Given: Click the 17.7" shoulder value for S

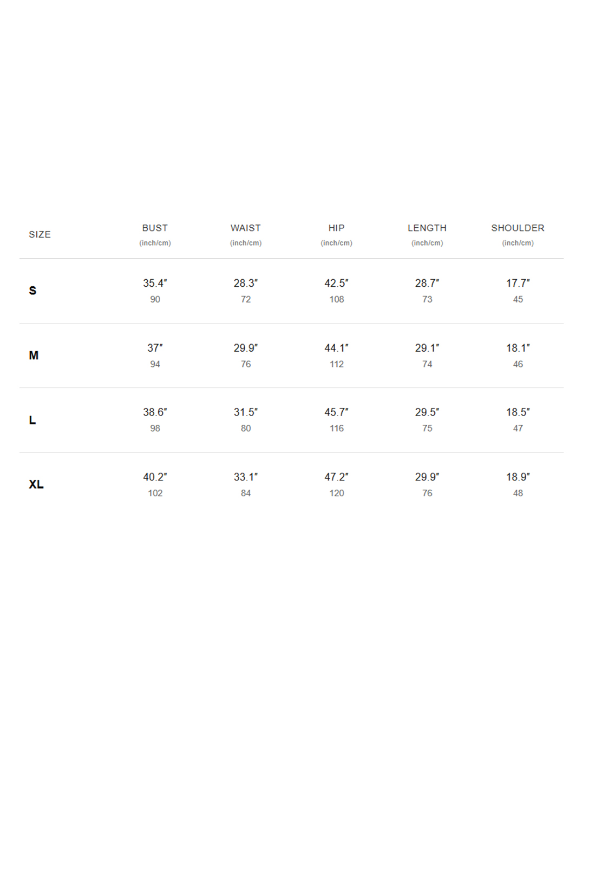Looking at the screenshot, I should point(518,283).
